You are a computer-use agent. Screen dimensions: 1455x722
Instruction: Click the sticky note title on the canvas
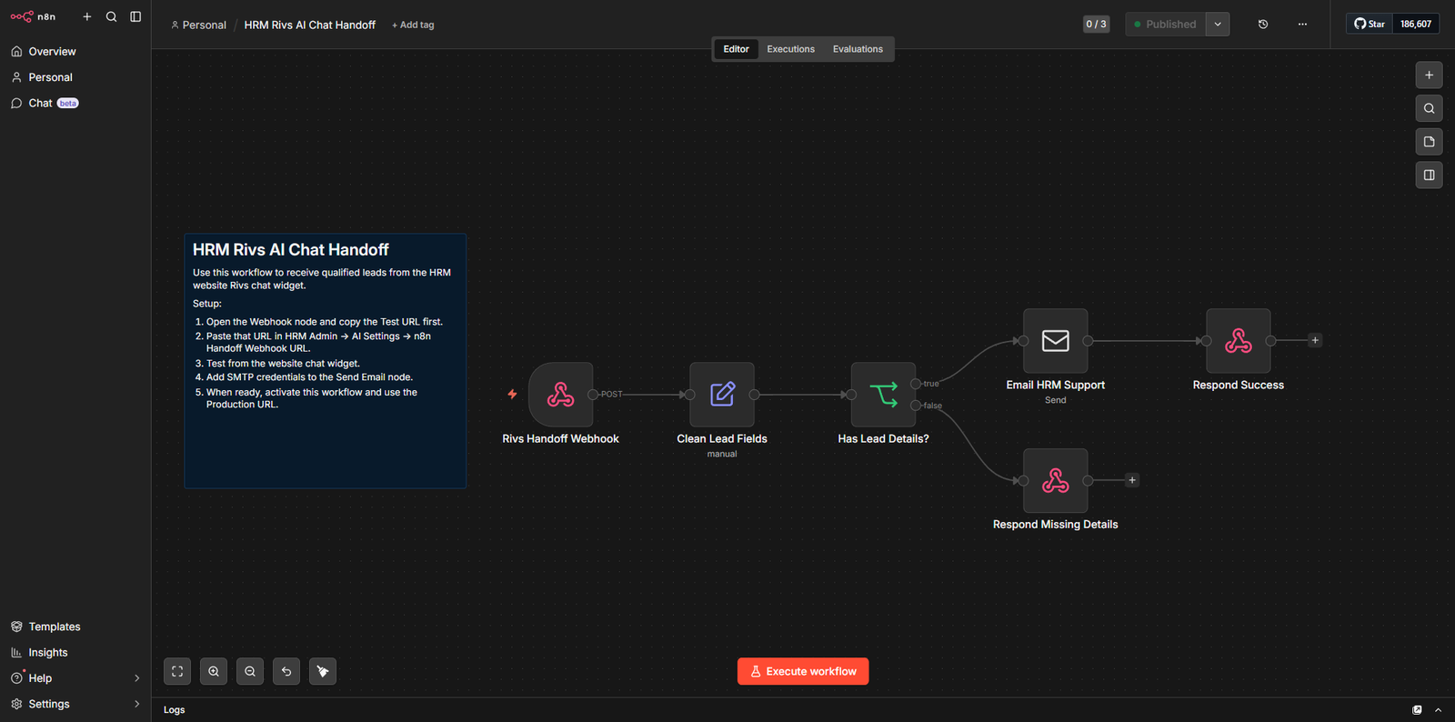(291, 250)
